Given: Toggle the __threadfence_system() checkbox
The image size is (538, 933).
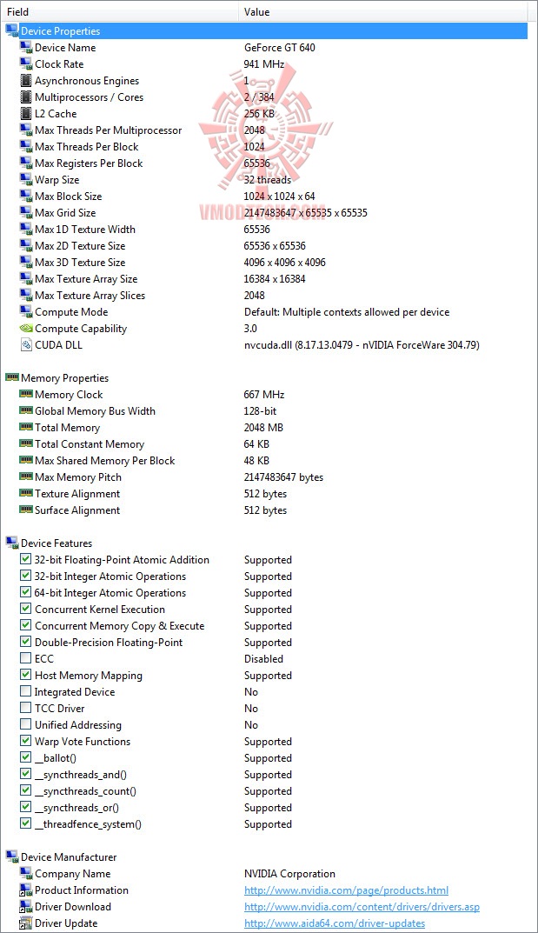Looking at the screenshot, I should [25, 823].
